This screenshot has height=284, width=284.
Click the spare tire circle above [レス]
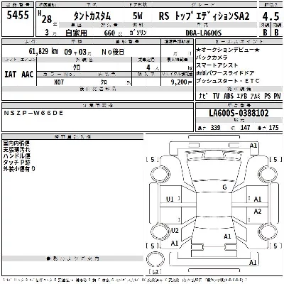pos(155,259)
